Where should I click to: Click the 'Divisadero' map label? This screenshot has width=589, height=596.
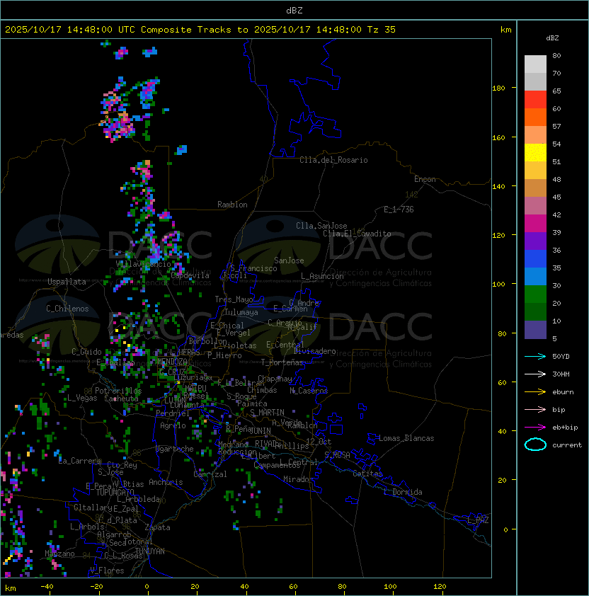point(315,351)
